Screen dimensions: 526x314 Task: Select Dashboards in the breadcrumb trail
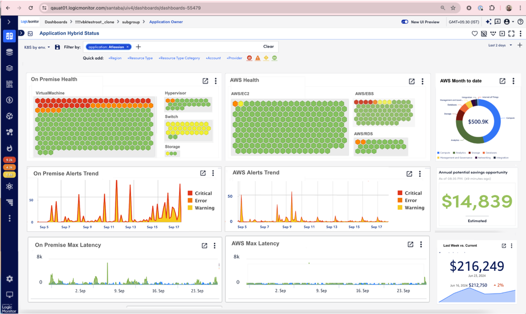tap(56, 22)
